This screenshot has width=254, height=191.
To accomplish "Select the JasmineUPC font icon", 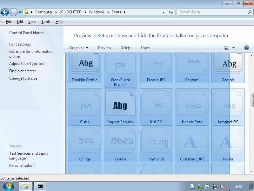I will tap(228, 107).
